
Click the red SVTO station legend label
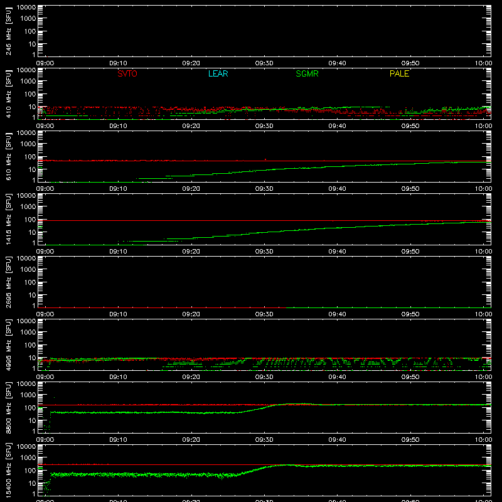point(127,73)
